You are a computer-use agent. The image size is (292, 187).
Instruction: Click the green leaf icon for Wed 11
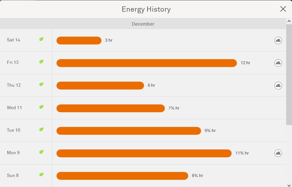pyautogui.click(x=41, y=107)
